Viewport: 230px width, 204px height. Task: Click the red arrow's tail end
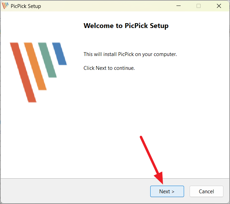[141, 137]
